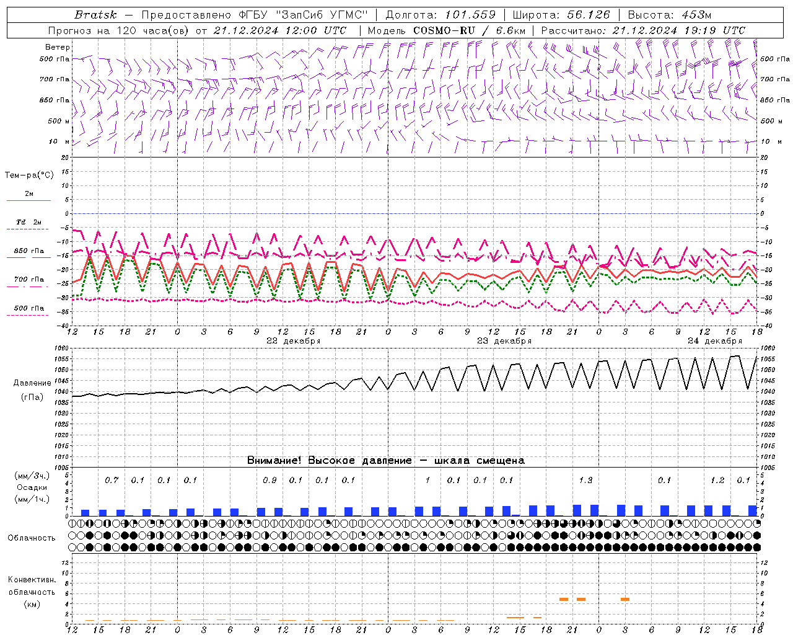Click the "(мм/3ч.)" precipitation unit label
Image resolution: width=793 pixels, height=635 pixels.
pos(32,476)
